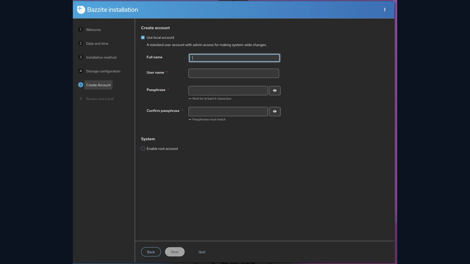Click the standard user account description text
Screen dimensions: 470x264
pyautogui.click(x=207, y=45)
